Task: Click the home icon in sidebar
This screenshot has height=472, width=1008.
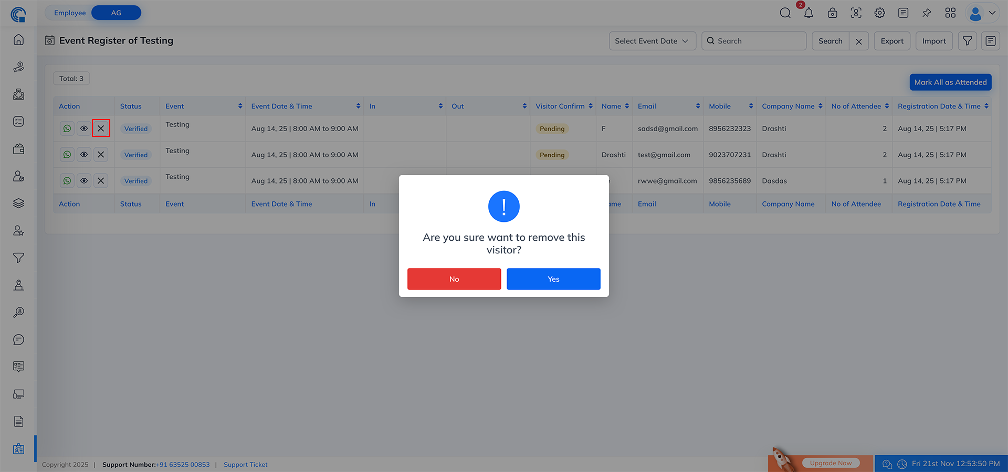Action: 18,40
